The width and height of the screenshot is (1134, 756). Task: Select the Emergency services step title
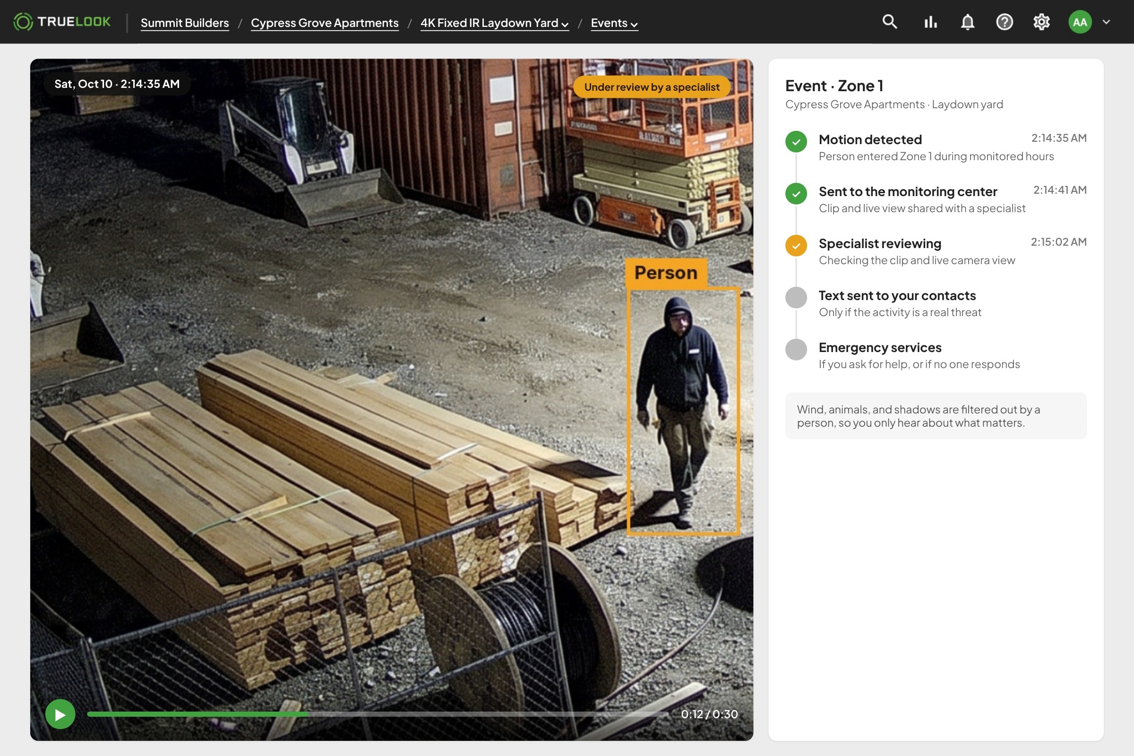(879, 348)
